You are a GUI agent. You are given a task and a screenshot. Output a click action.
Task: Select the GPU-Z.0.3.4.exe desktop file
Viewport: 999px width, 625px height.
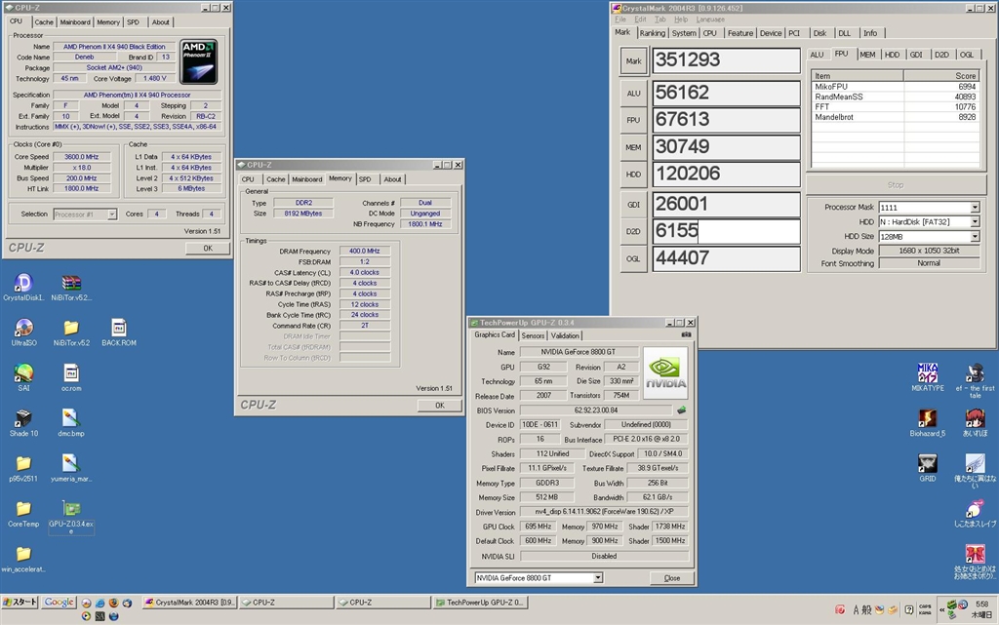[70, 509]
